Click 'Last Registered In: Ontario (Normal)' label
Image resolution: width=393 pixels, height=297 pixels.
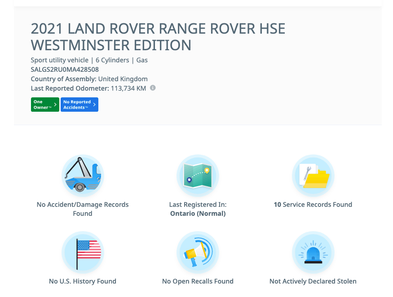pos(198,209)
